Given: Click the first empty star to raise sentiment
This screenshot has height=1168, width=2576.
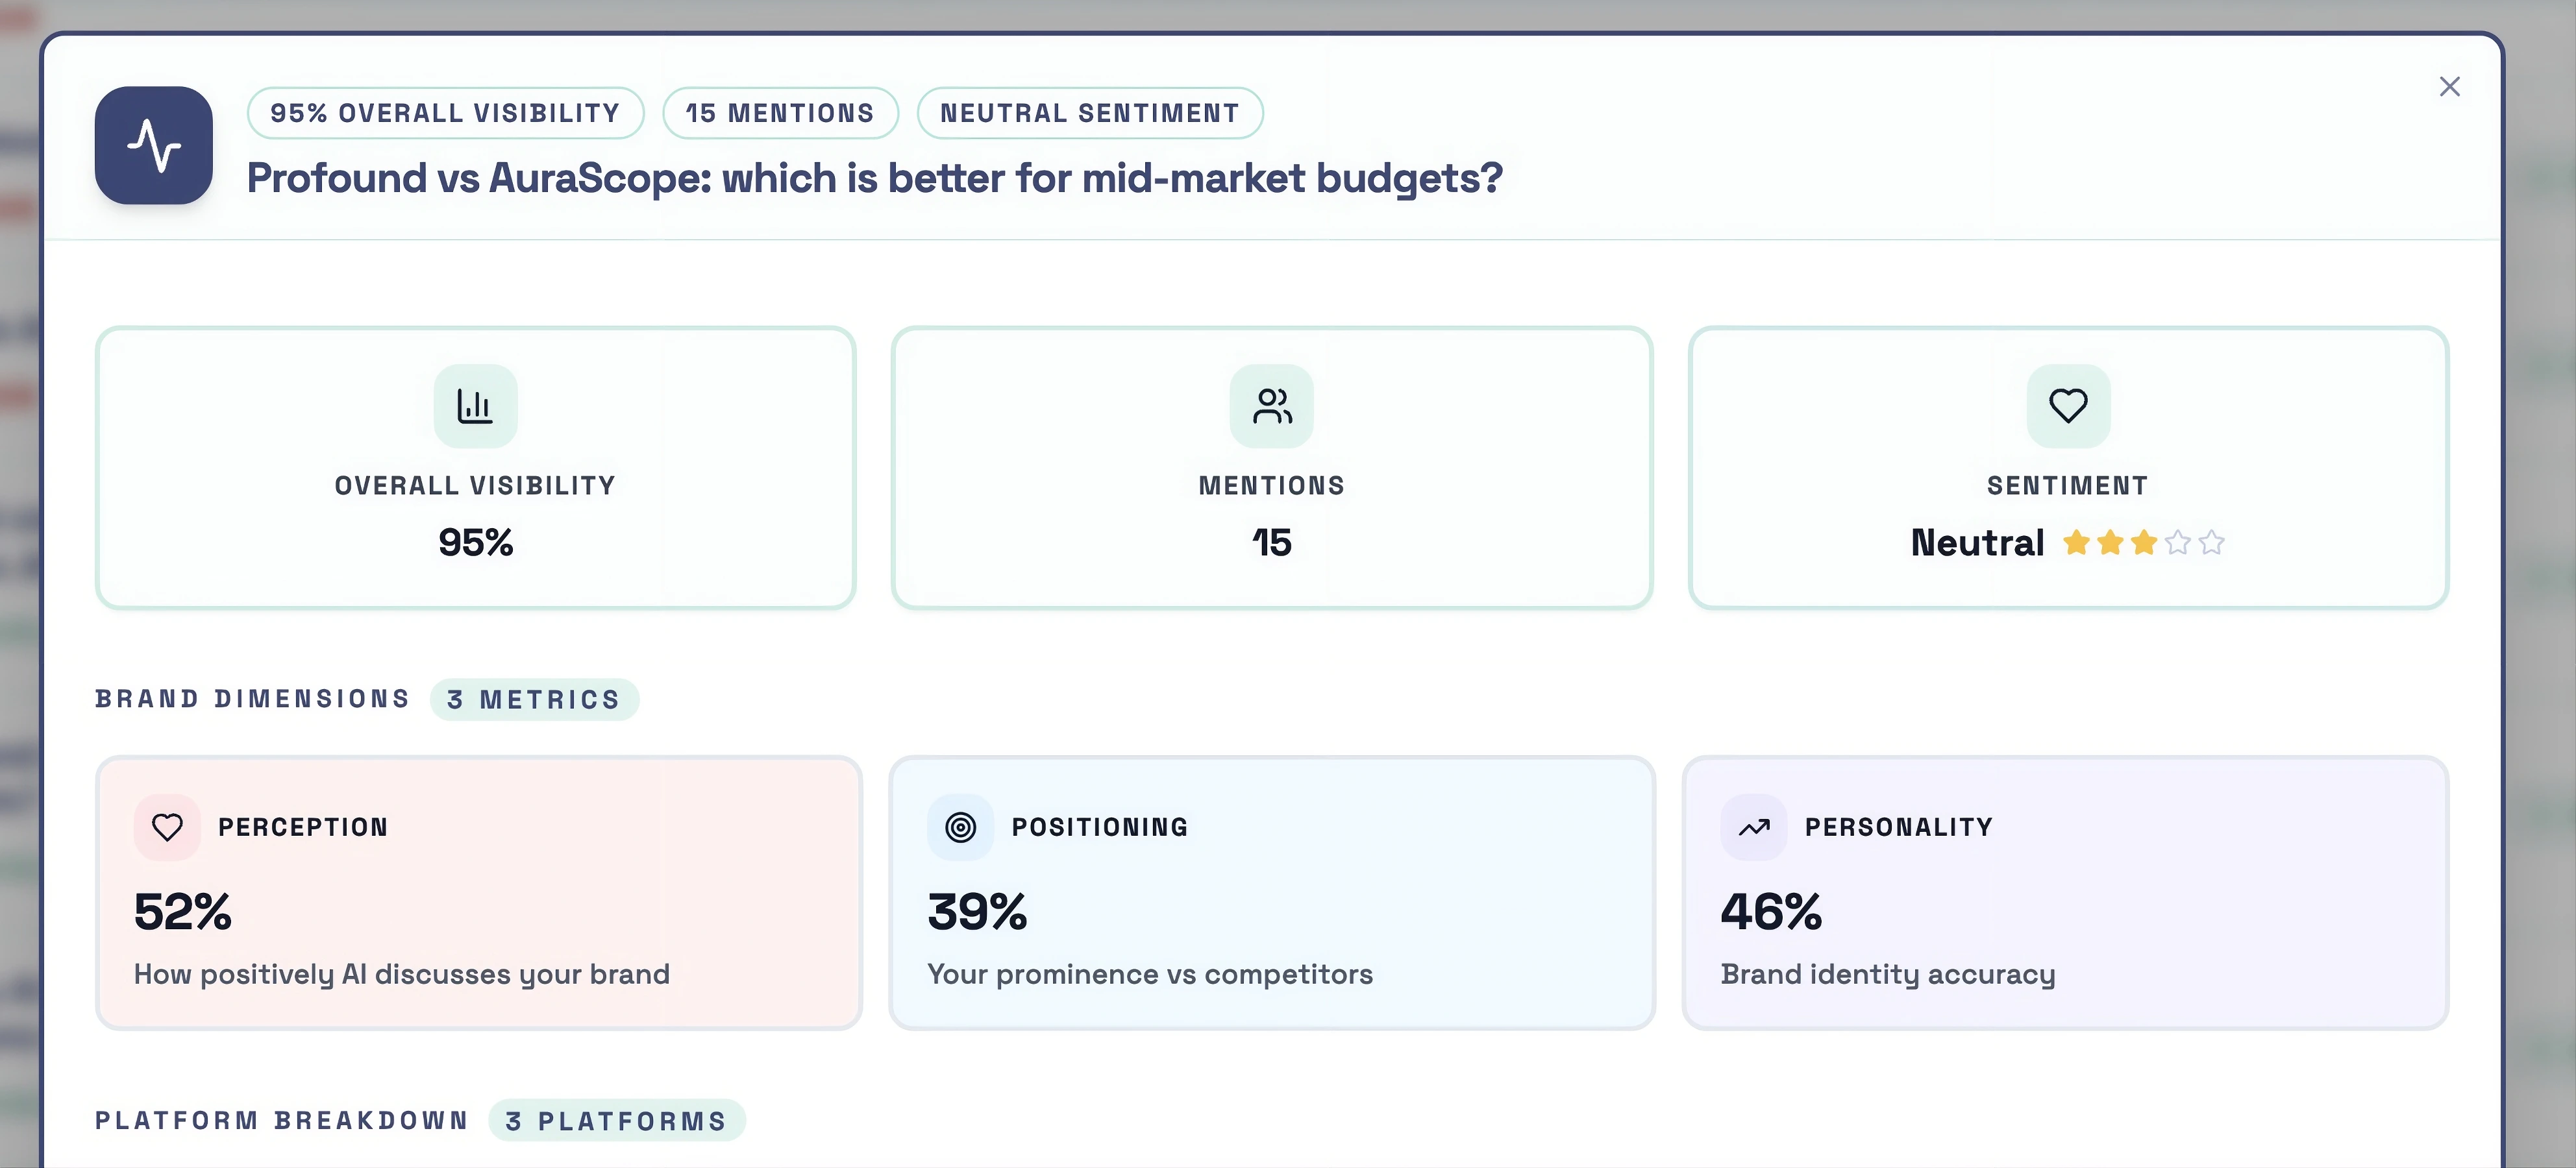Looking at the screenshot, I should pos(2178,542).
